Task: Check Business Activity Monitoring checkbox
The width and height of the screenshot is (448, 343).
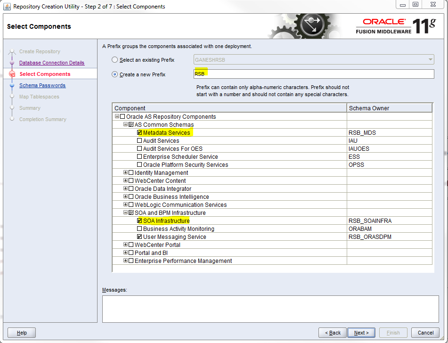Action: 139,229
